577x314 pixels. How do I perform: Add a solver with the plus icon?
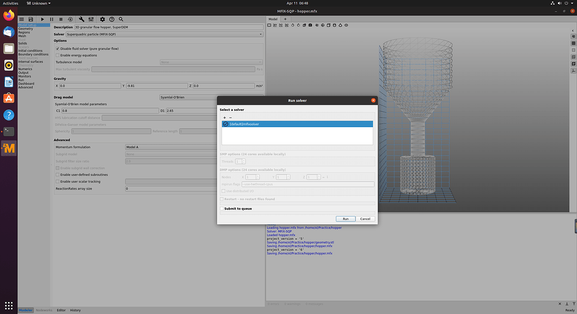click(225, 117)
